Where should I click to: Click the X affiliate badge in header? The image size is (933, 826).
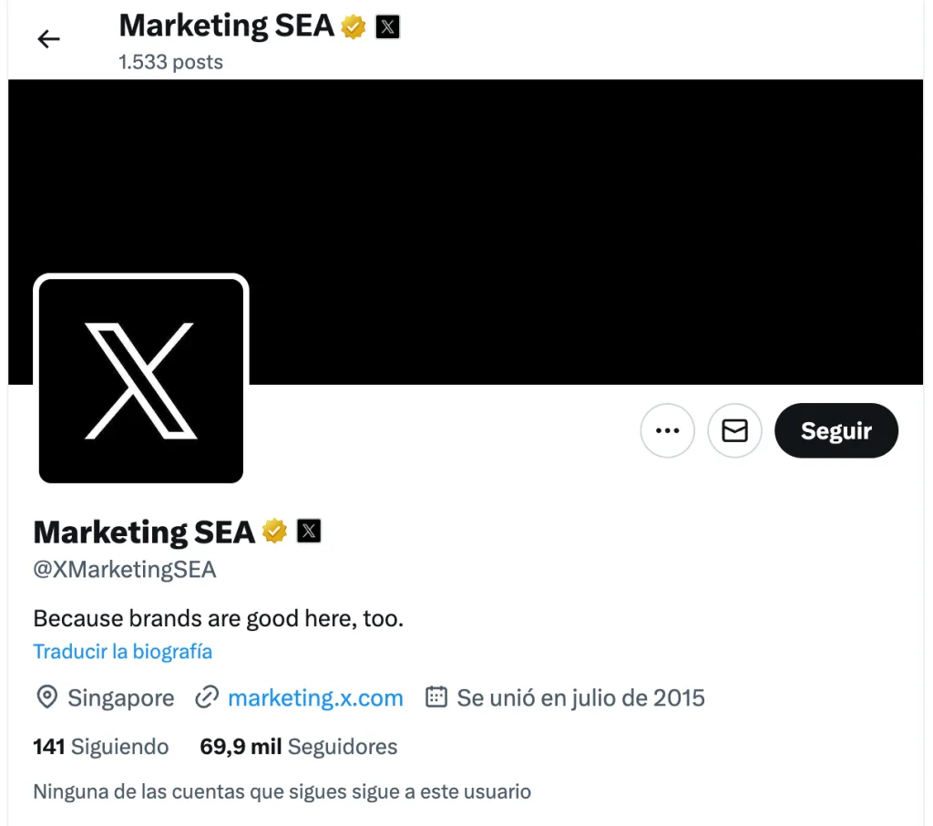[x=387, y=26]
